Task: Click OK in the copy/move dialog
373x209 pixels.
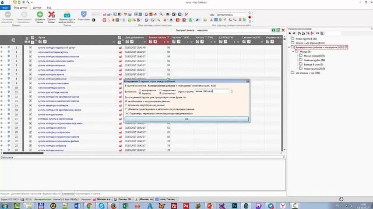Action: [x=186, y=119]
